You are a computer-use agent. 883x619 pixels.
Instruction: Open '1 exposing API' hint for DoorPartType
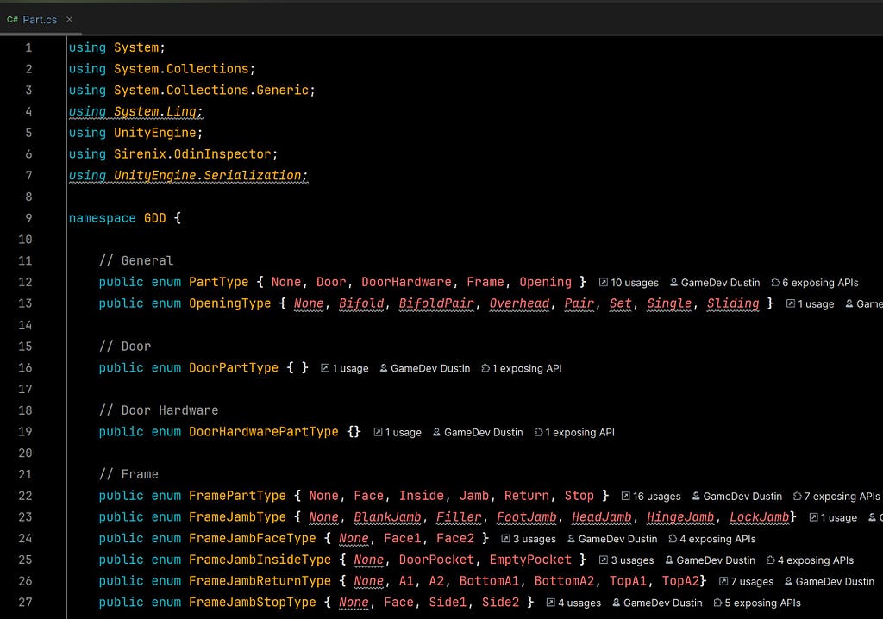coord(527,368)
